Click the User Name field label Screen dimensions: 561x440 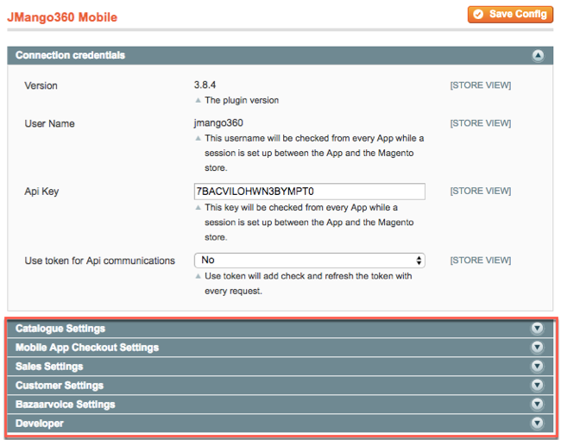[x=50, y=123]
